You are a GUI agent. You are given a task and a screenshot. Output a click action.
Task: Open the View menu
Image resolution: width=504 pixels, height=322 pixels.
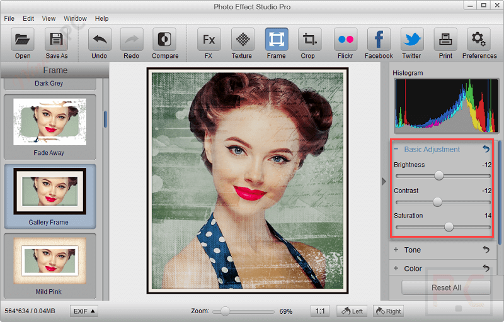[x=49, y=19]
